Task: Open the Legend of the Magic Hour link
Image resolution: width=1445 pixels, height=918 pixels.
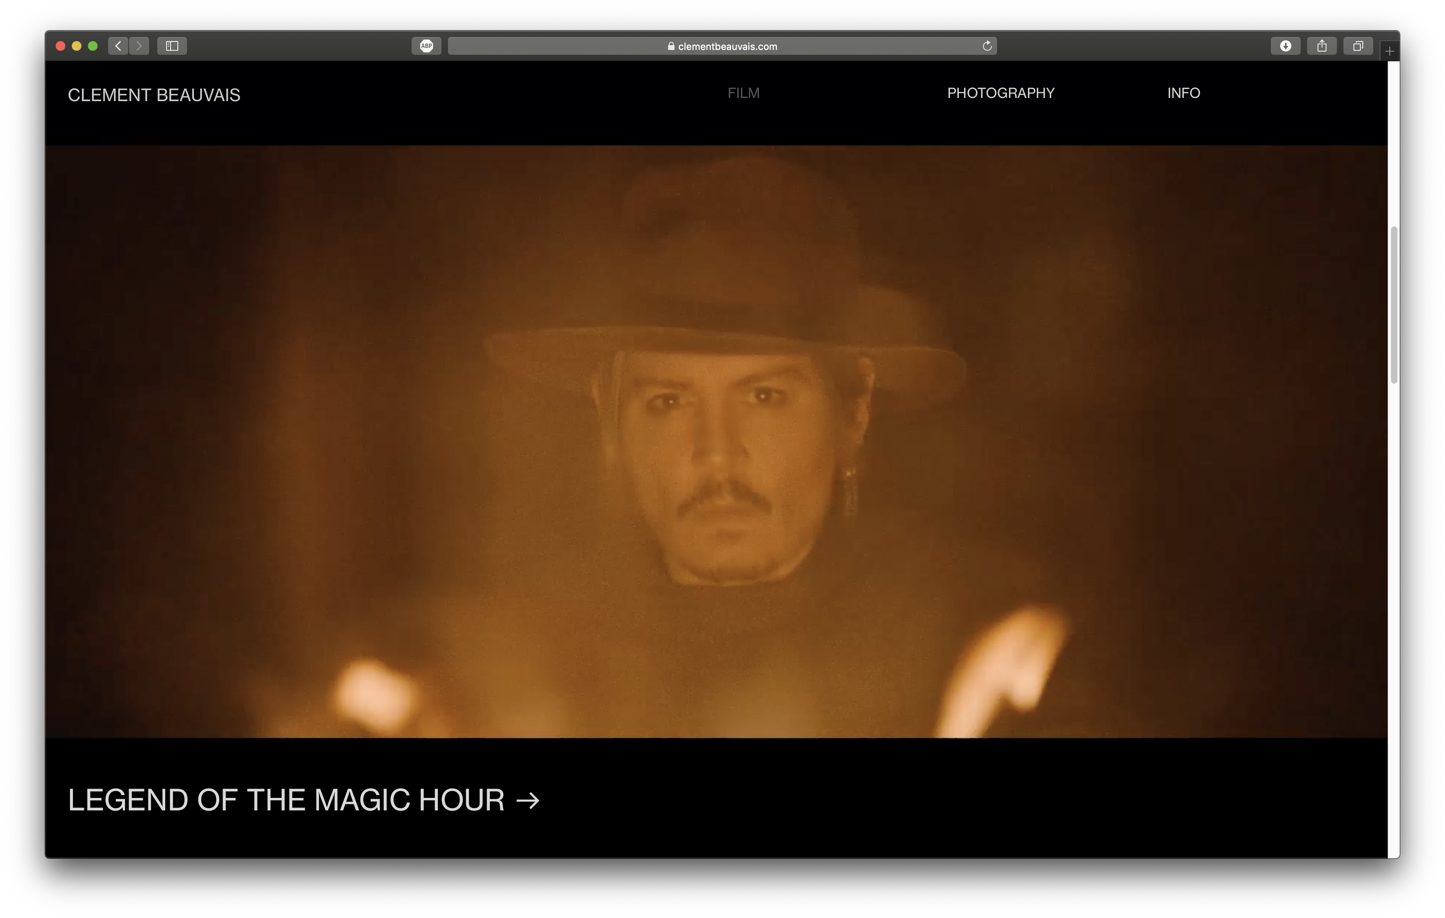Action: [x=304, y=800]
